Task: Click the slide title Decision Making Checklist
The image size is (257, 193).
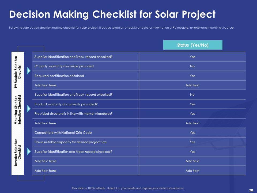Action: [112, 14]
